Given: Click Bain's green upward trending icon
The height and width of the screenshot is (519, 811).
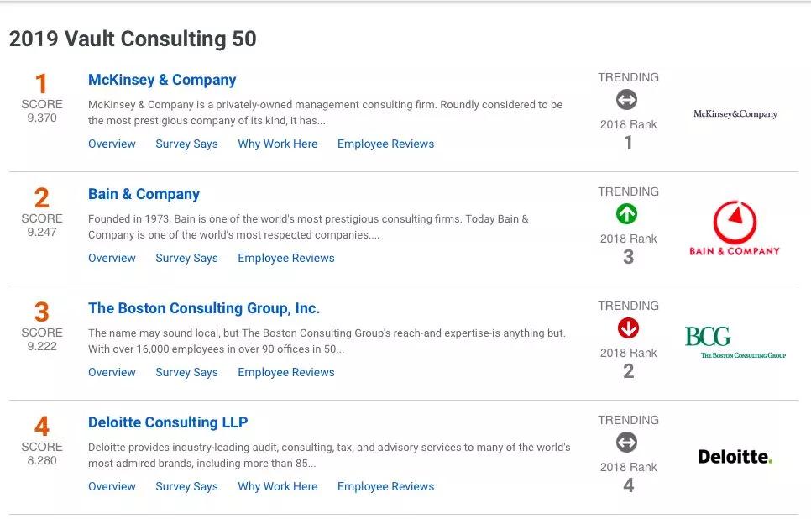Looking at the screenshot, I should coord(626,214).
